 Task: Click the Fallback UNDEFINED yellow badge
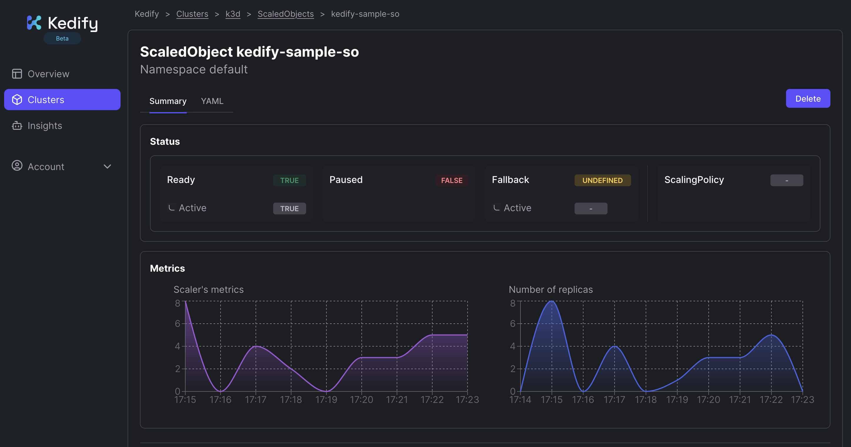[x=603, y=180]
